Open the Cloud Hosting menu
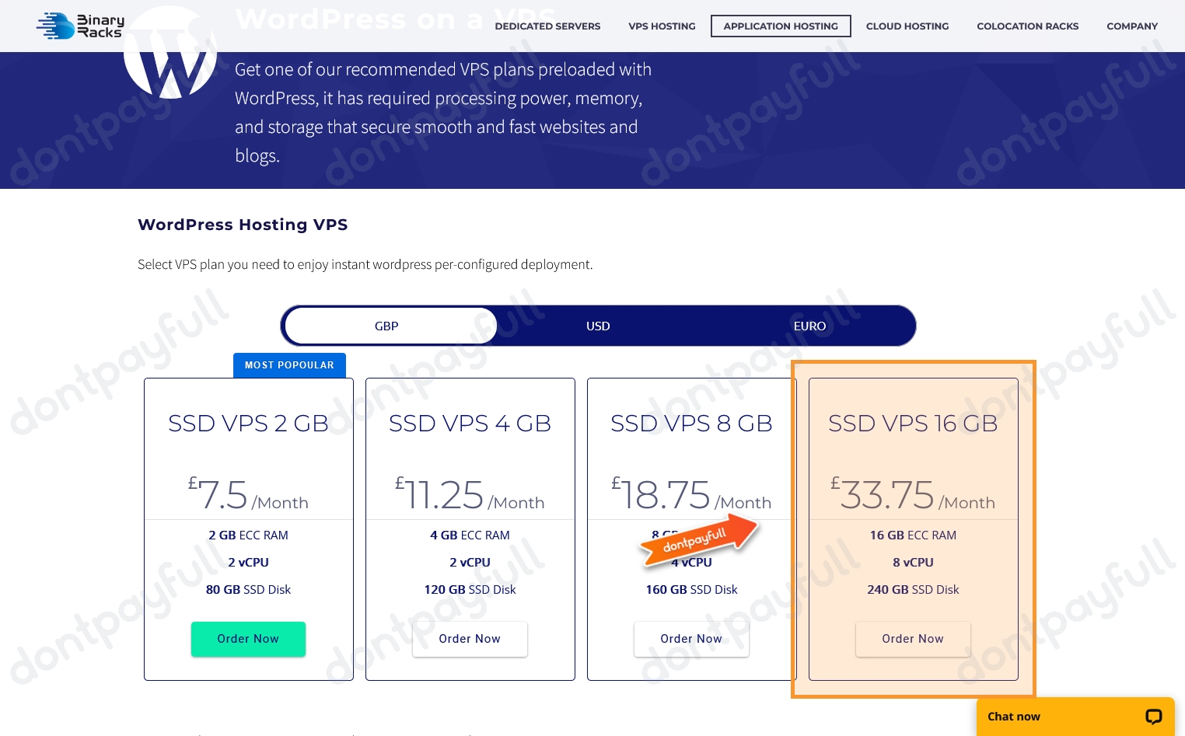This screenshot has width=1185, height=736. click(x=907, y=26)
